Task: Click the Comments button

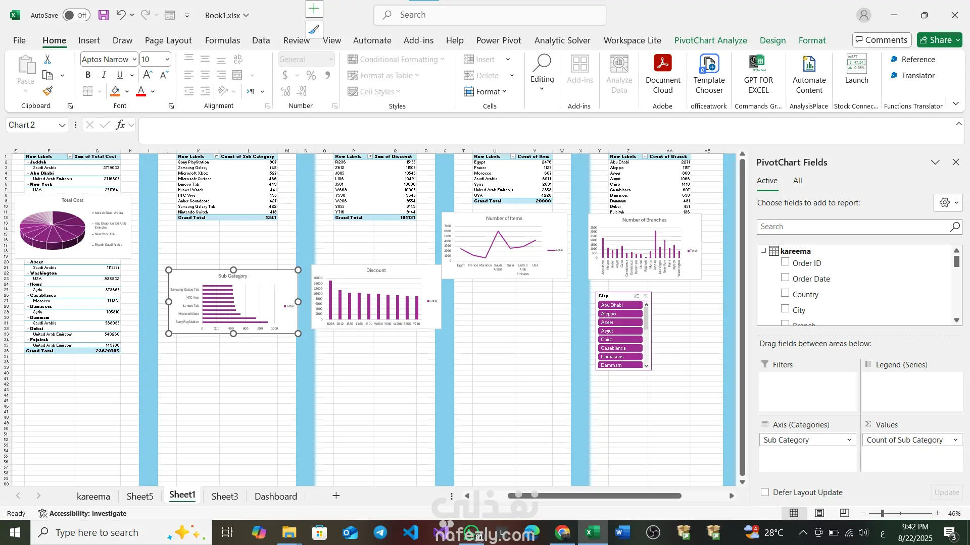Action: pyautogui.click(x=881, y=40)
